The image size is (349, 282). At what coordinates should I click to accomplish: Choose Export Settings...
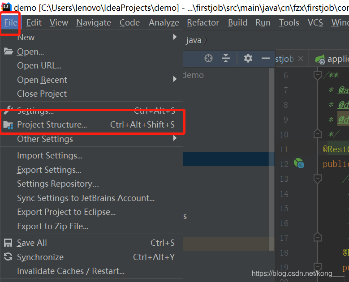(91, 170)
